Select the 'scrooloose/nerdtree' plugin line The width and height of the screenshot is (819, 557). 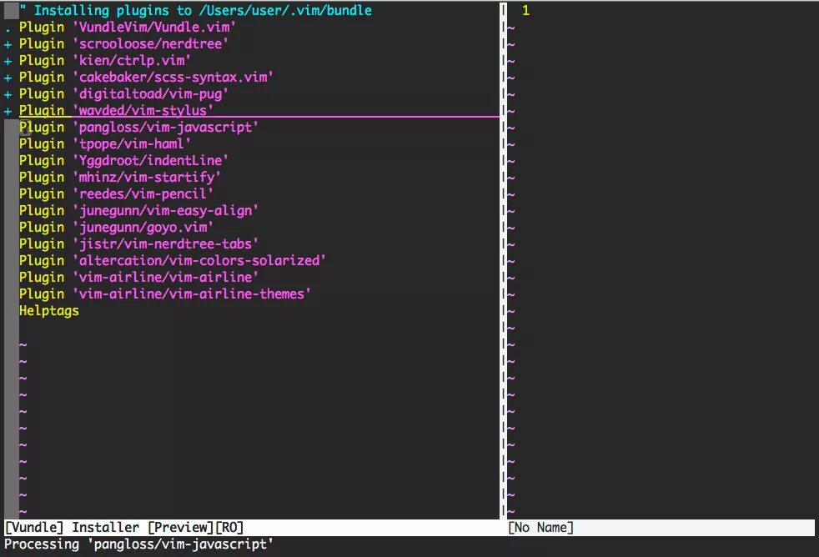pyautogui.click(x=123, y=44)
